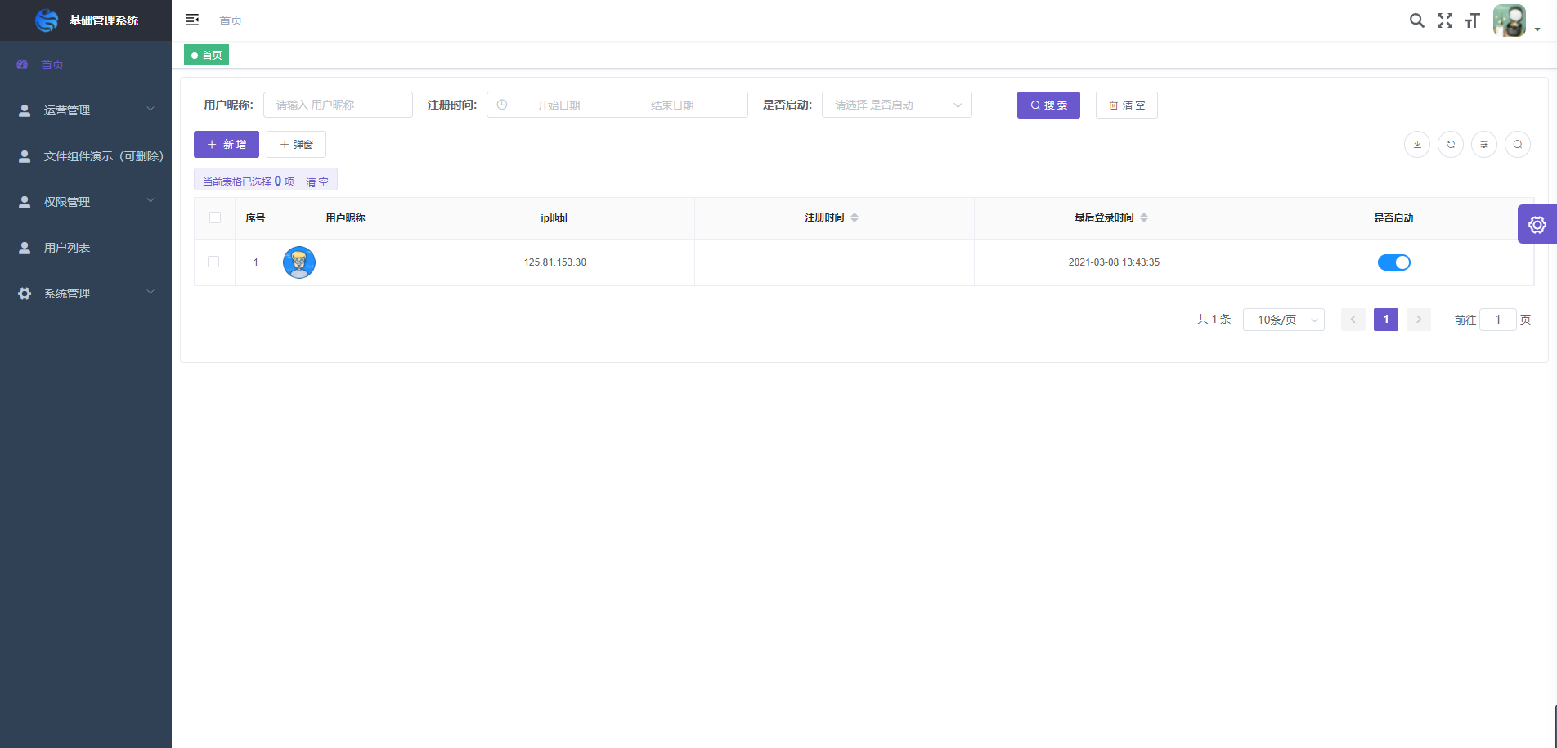Click the 搜索 search button
This screenshot has width=1557, height=748.
[1048, 105]
